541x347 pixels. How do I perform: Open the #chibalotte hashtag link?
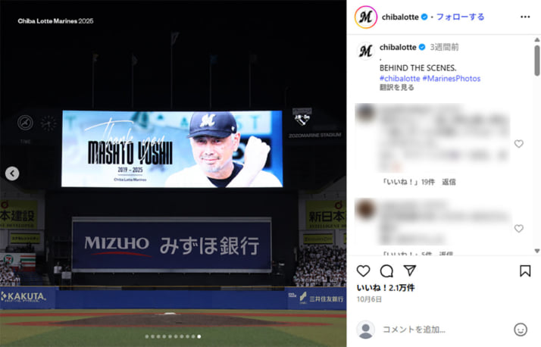(400, 79)
